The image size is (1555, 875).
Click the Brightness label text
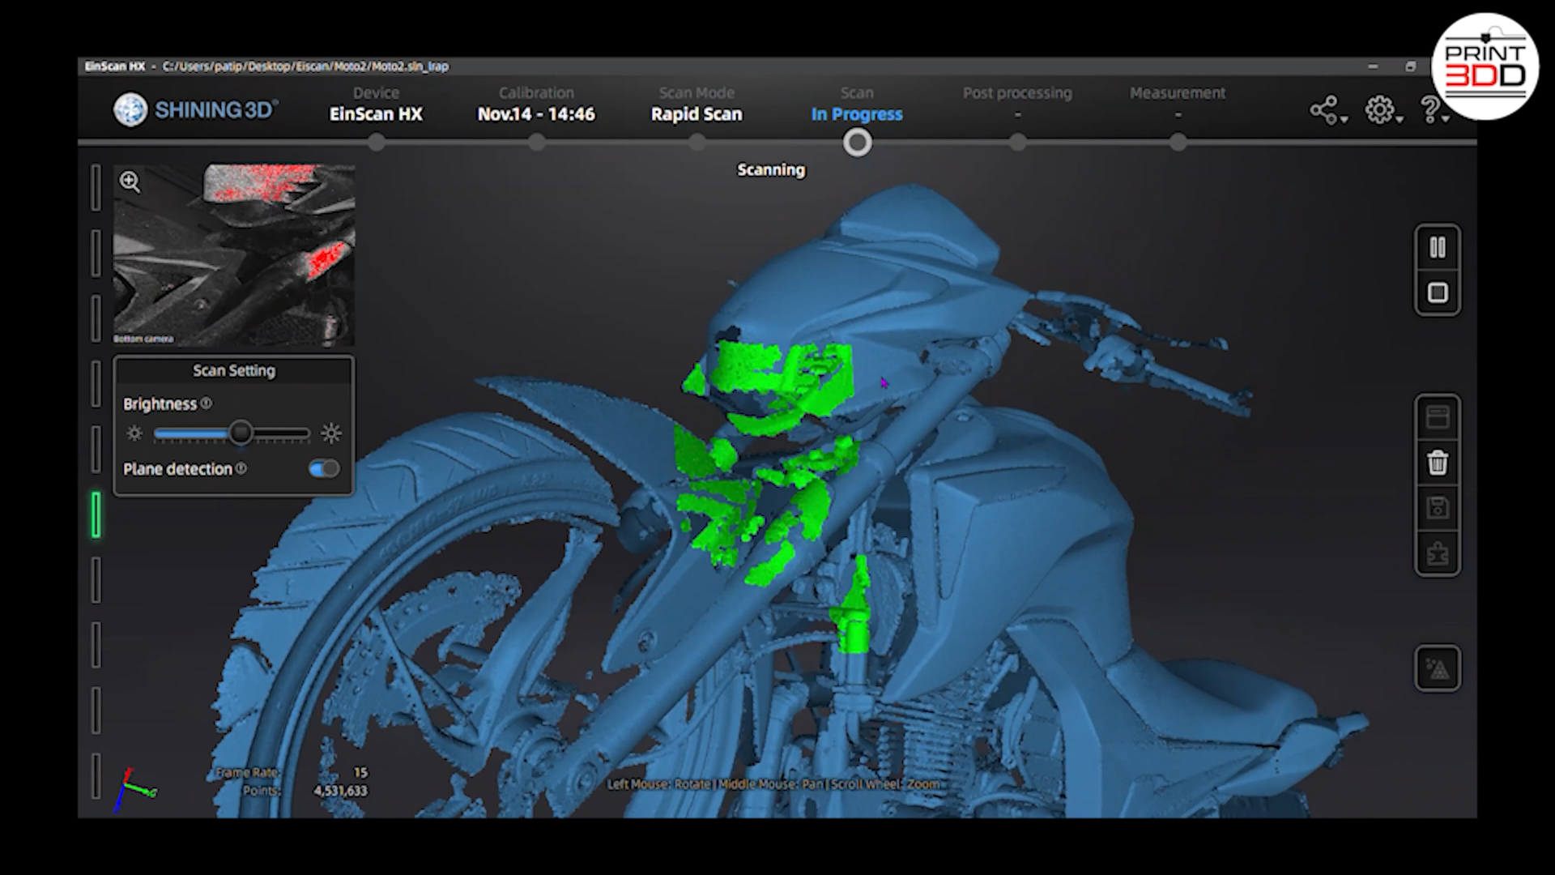(x=160, y=404)
